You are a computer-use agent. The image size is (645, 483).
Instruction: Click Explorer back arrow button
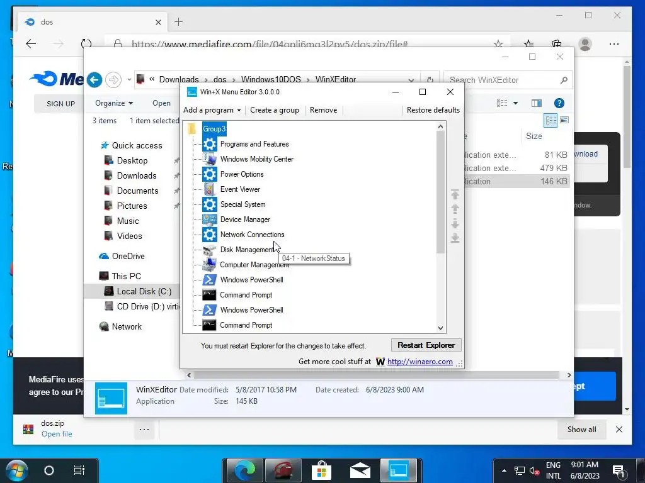click(94, 80)
